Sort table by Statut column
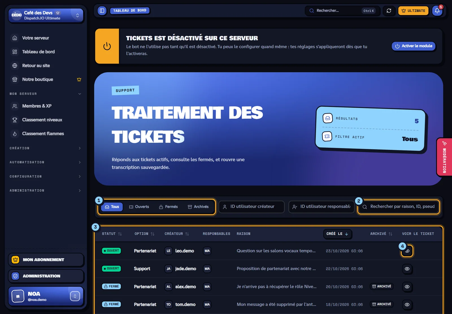The image size is (452, 314). tap(112, 234)
